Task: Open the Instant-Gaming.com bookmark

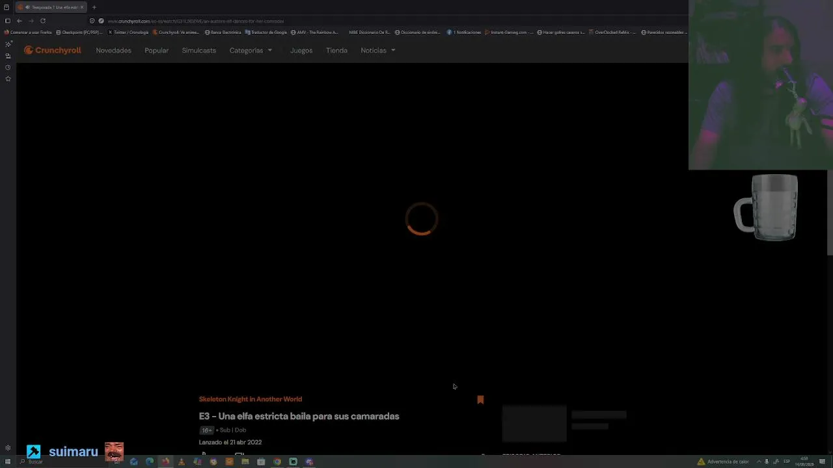Action: coord(509,32)
